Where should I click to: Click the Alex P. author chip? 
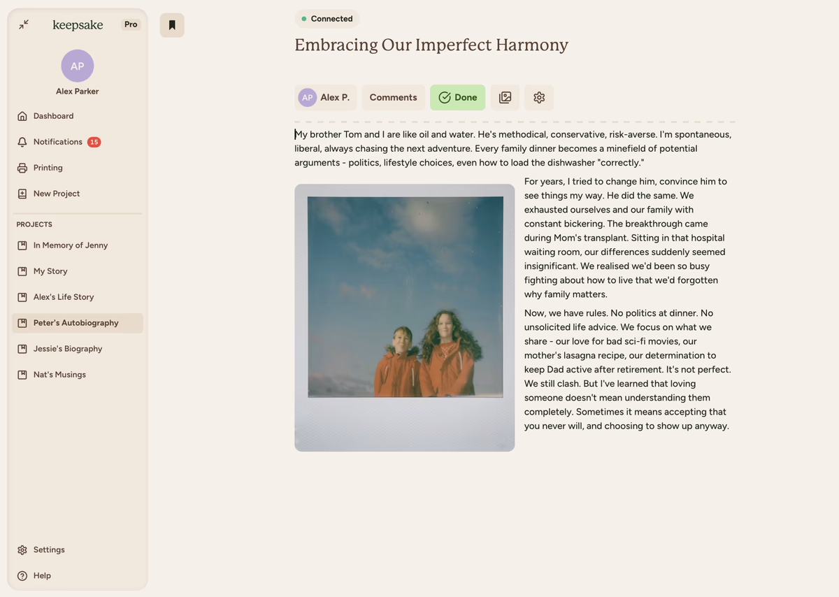(325, 98)
